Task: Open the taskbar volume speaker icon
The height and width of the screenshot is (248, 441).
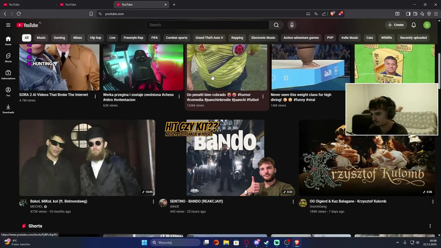Action: (418, 242)
